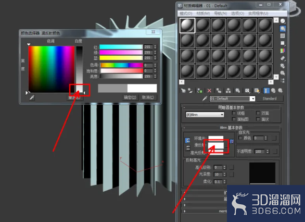Open the 导航(N) menu
Viewport: 305px width, 222px height.
pos(221,14)
